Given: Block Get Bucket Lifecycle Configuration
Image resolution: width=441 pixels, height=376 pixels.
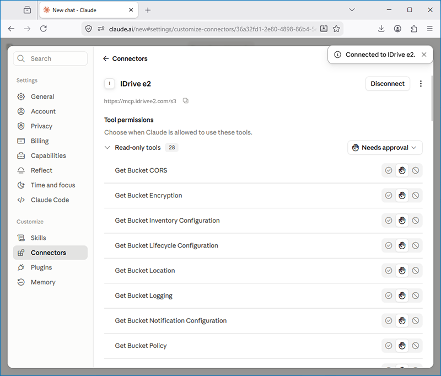Looking at the screenshot, I should coord(416,245).
